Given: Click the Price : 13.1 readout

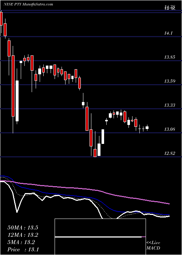Looking at the screenshot, I should pyautogui.click(x=23, y=250).
